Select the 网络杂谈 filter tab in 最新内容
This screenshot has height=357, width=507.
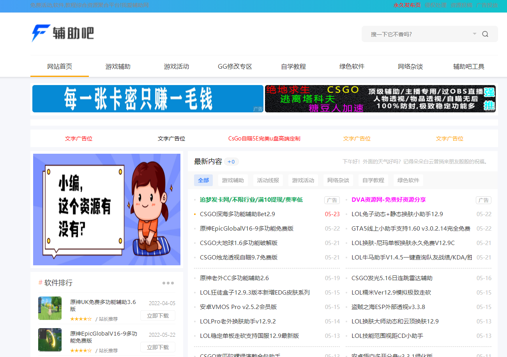click(x=338, y=180)
